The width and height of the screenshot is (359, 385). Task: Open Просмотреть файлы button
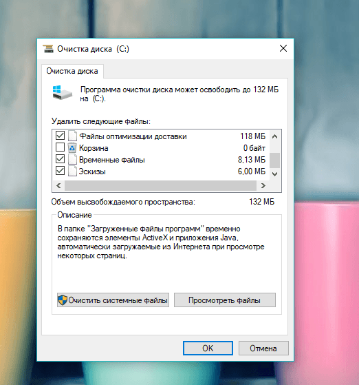[225, 300]
